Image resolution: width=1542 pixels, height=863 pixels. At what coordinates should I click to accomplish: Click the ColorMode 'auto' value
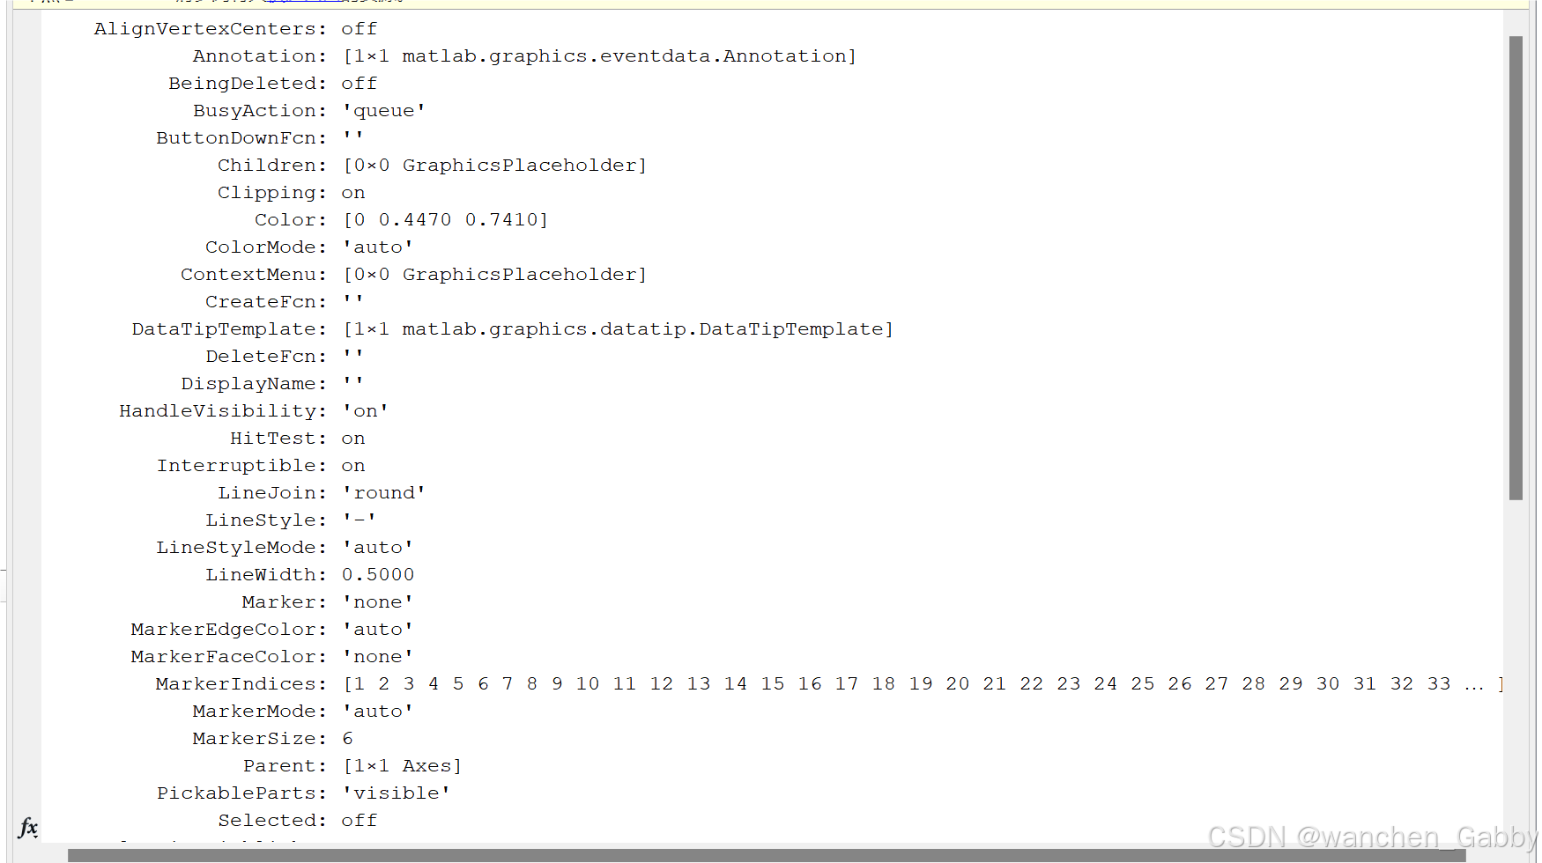coord(377,247)
